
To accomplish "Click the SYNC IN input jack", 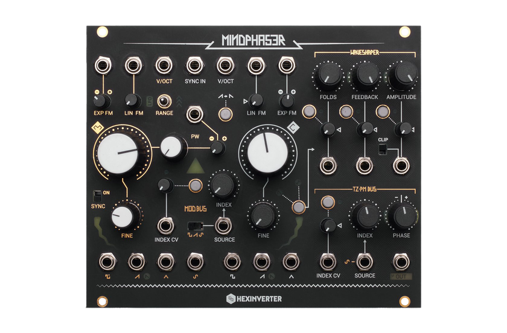I will coord(194,65).
